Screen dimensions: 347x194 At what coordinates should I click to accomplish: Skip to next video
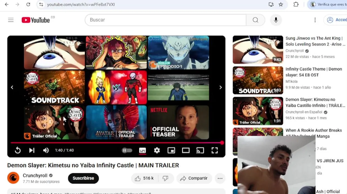32,150
